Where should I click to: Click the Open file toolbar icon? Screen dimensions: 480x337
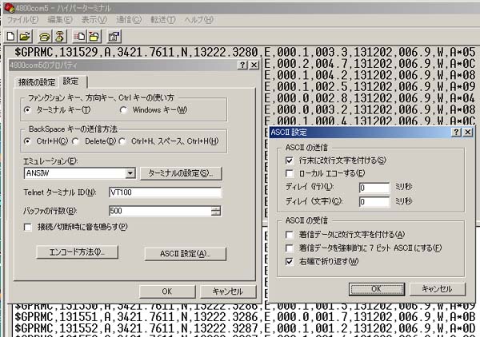point(25,37)
